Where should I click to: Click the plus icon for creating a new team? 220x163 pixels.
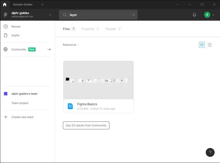(x=6, y=117)
